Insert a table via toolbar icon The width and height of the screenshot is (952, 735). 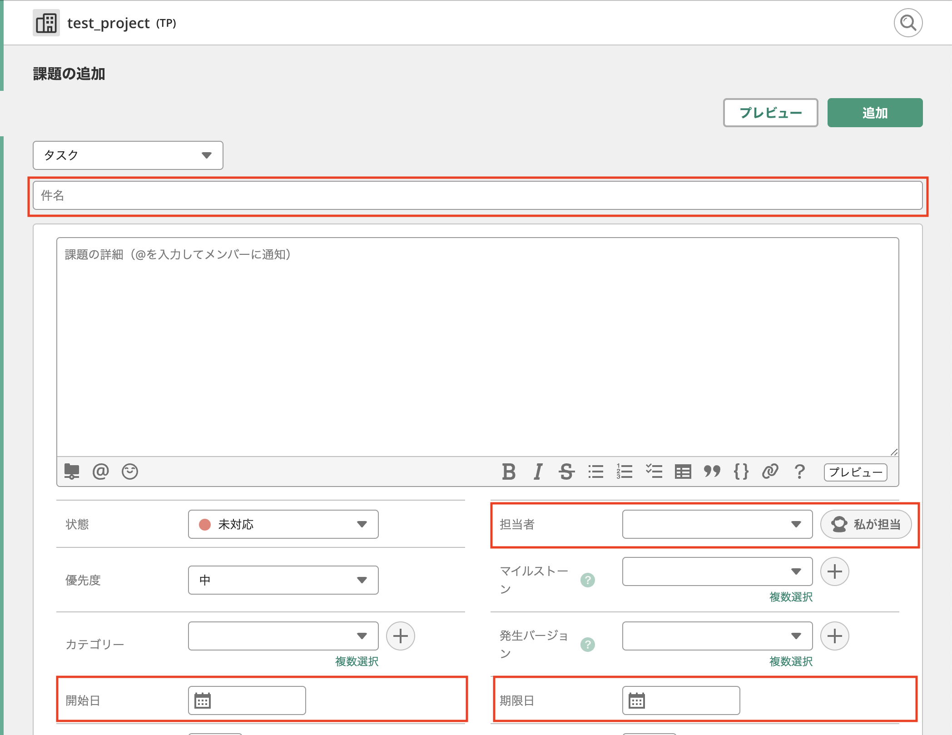pos(683,472)
